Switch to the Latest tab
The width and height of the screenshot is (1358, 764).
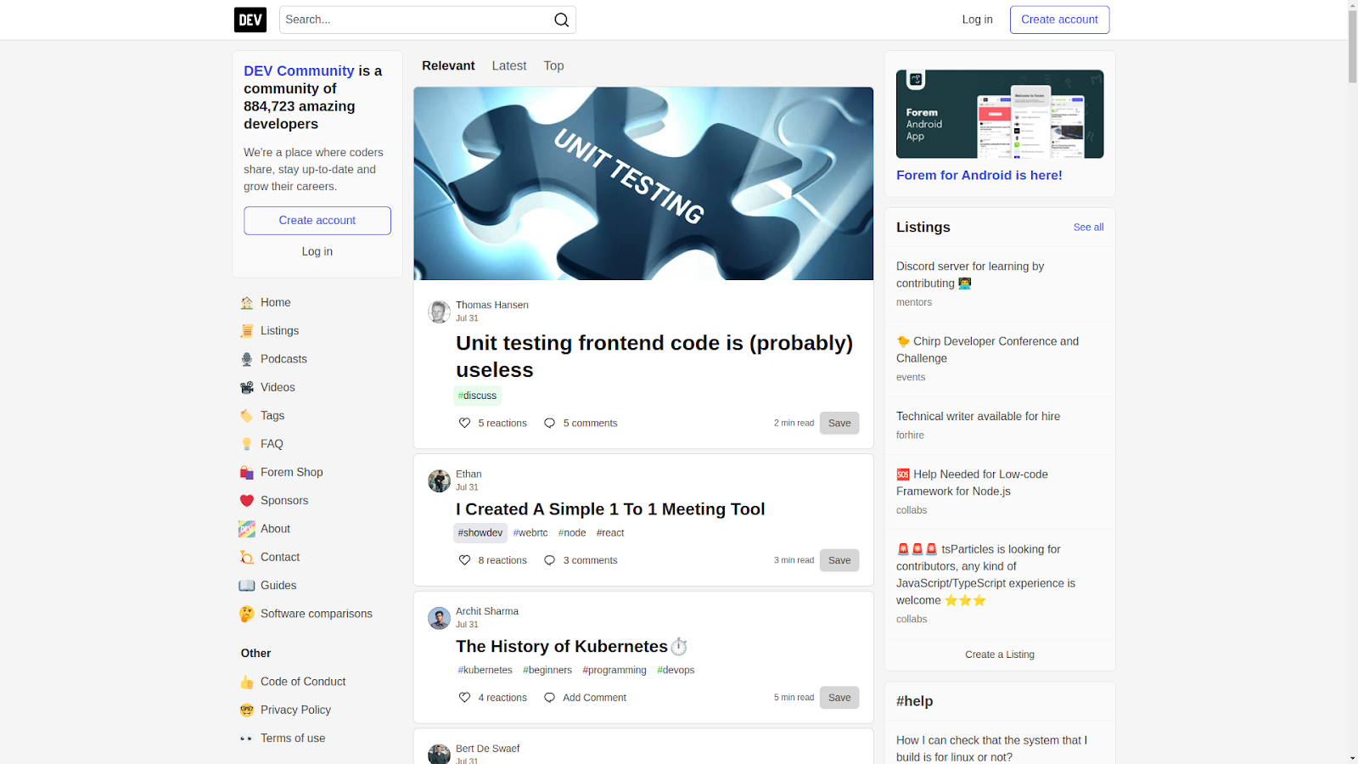508,65
